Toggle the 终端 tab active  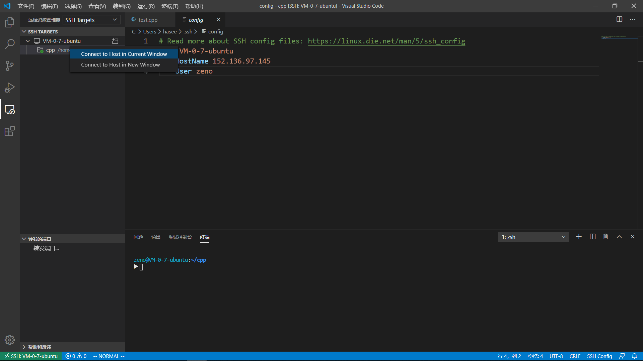pos(205,237)
